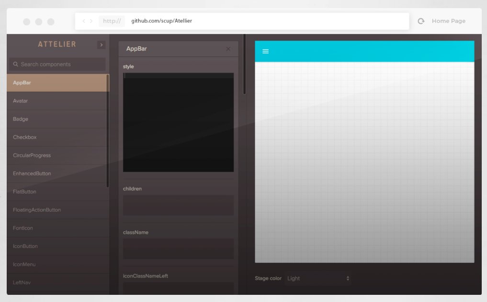Viewport: 487px width, 302px height.
Task: Click the Stage color label
Action: coord(268,279)
